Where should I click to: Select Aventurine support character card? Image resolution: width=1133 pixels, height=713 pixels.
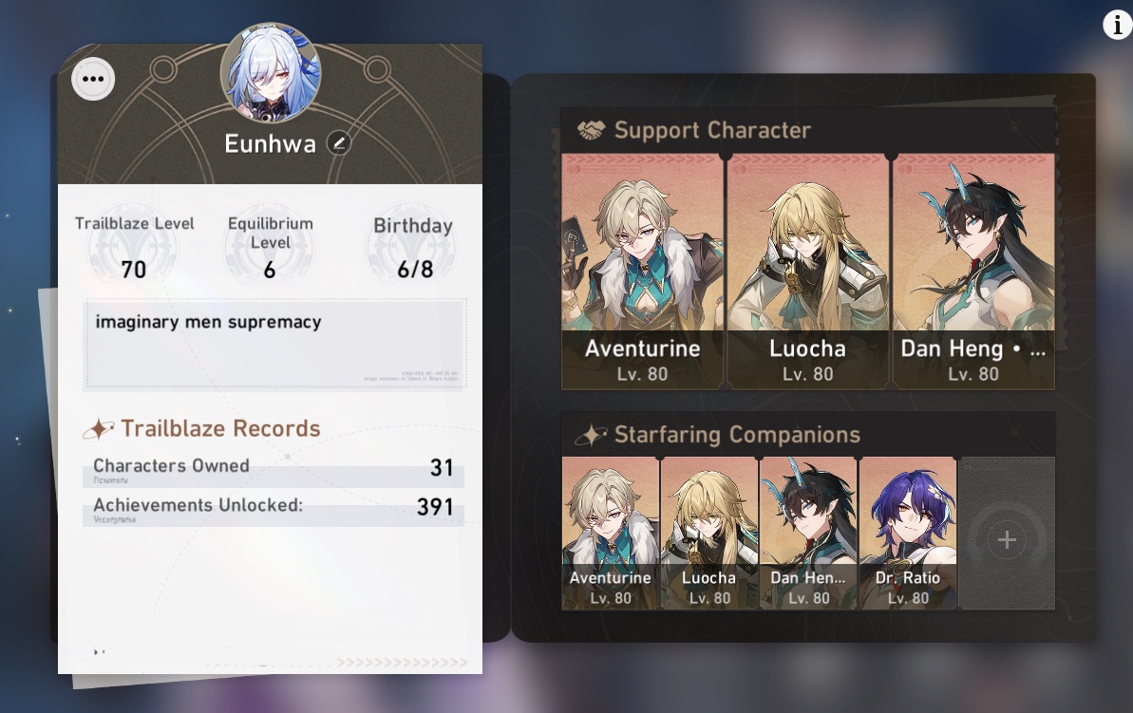[642, 272]
